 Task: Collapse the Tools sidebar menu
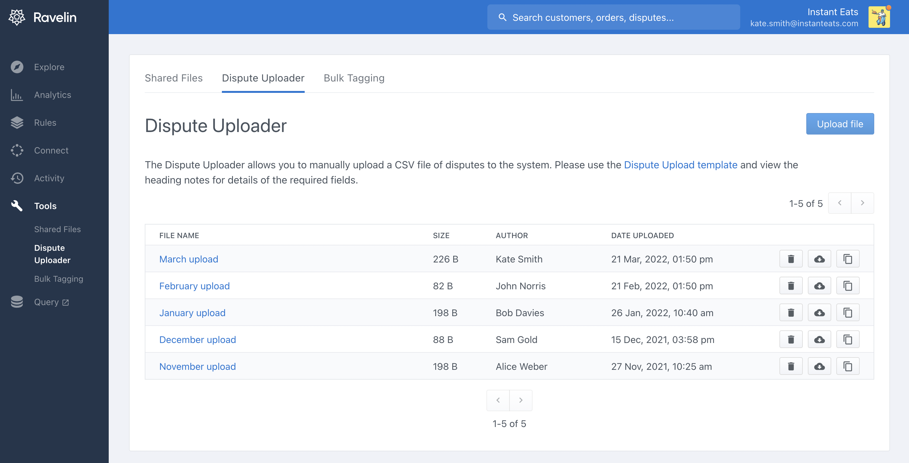45,206
